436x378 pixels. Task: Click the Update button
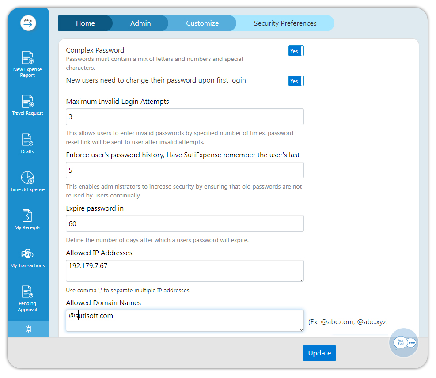click(319, 353)
